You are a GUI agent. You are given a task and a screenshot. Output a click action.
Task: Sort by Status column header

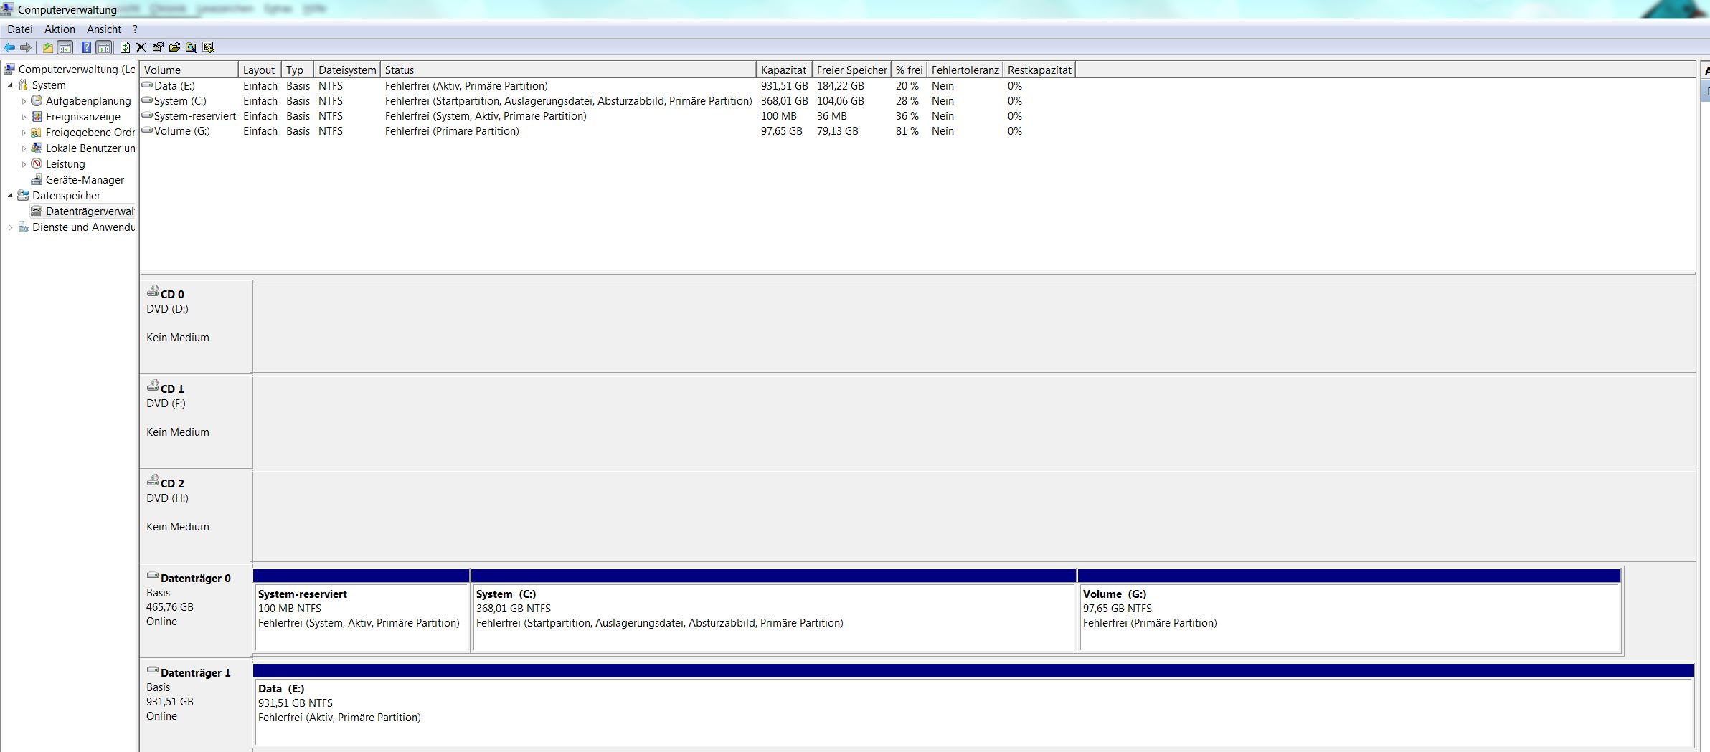point(568,70)
